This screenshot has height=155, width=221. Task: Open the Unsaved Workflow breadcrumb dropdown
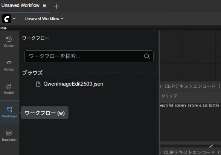(x=44, y=19)
